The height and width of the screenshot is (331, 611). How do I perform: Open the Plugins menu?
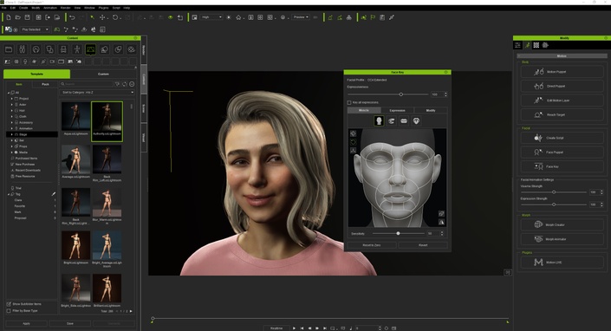tap(103, 8)
